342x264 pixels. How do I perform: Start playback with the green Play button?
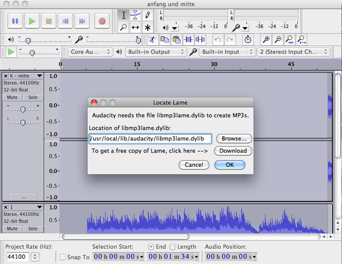[32, 21]
